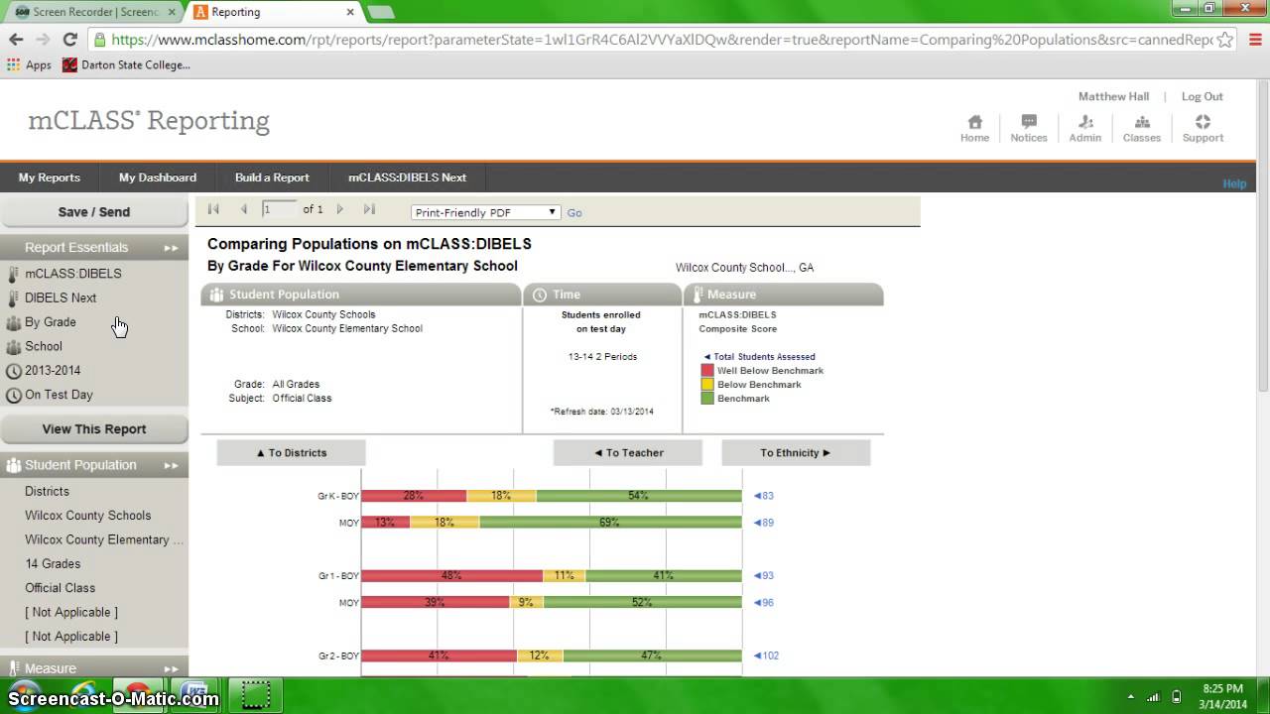Open My Reports menu
The height and width of the screenshot is (714, 1270).
50,178
